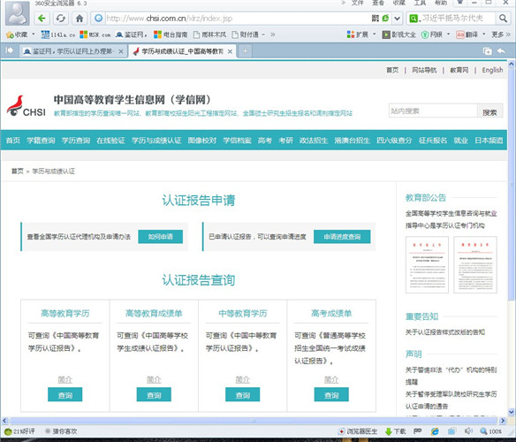This screenshot has height=442, width=516.
Task: Click 查询 under 高等教育学历
Action: (64, 394)
